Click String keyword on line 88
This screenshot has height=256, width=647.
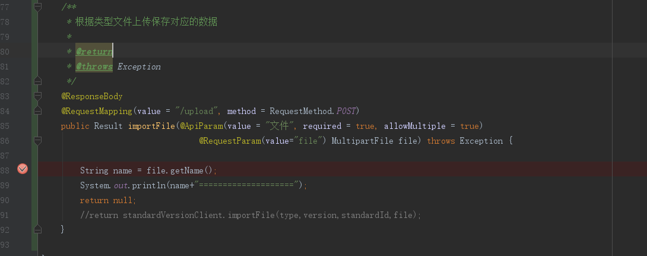tap(94, 170)
